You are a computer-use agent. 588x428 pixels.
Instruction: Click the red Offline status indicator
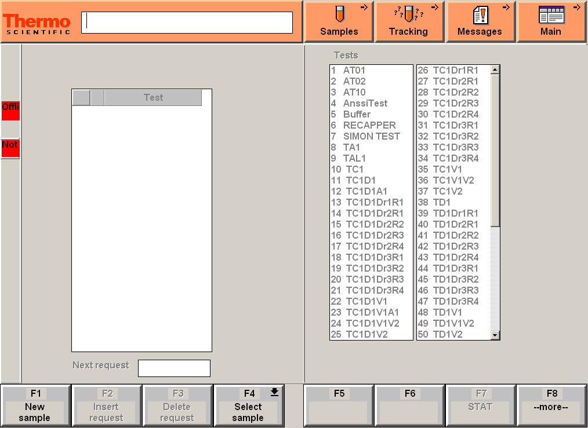coord(9,110)
